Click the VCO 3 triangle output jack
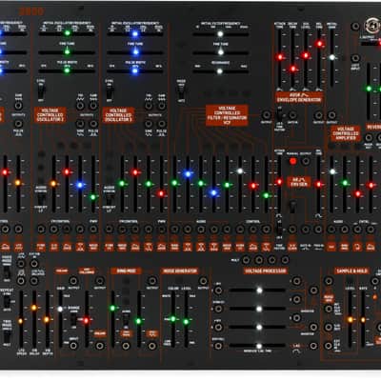The width and height of the screenshot is (381, 381). (x=149, y=106)
